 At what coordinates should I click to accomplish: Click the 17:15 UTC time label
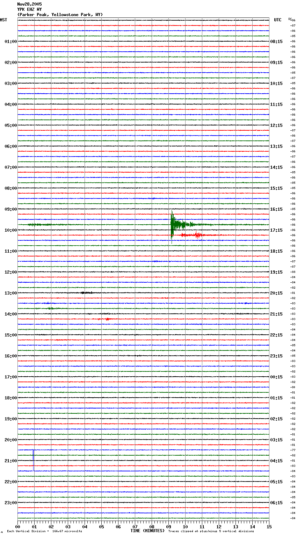pyautogui.click(x=276, y=230)
